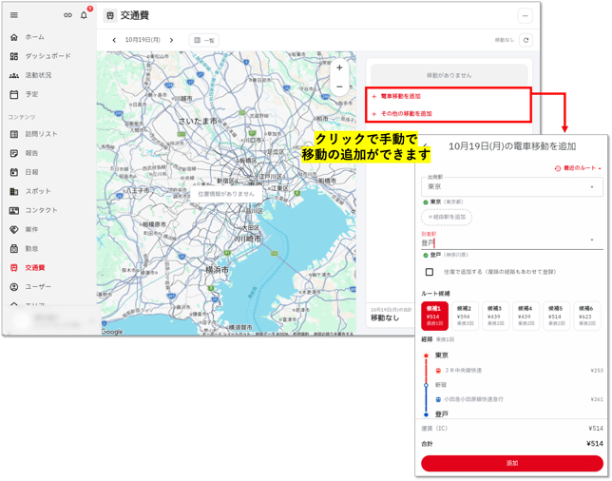Open ユーザー in the sidebar
Viewport: 612px width, 481px height.
tap(30, 287)
